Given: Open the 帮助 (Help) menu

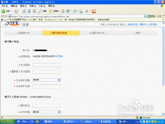Looking at the screenshot, I should (51, 6).
